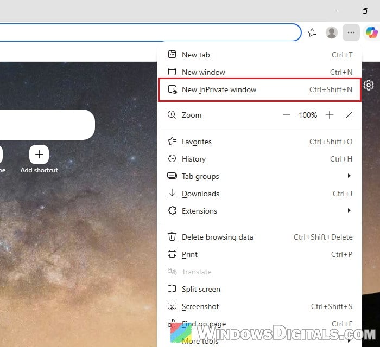Open page settings gear icon
Screen dimensions: 380x347
369,85
